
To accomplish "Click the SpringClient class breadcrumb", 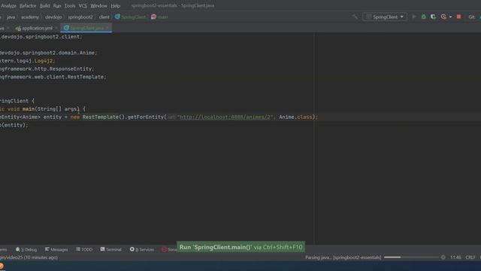I will (x=131, y=17).
